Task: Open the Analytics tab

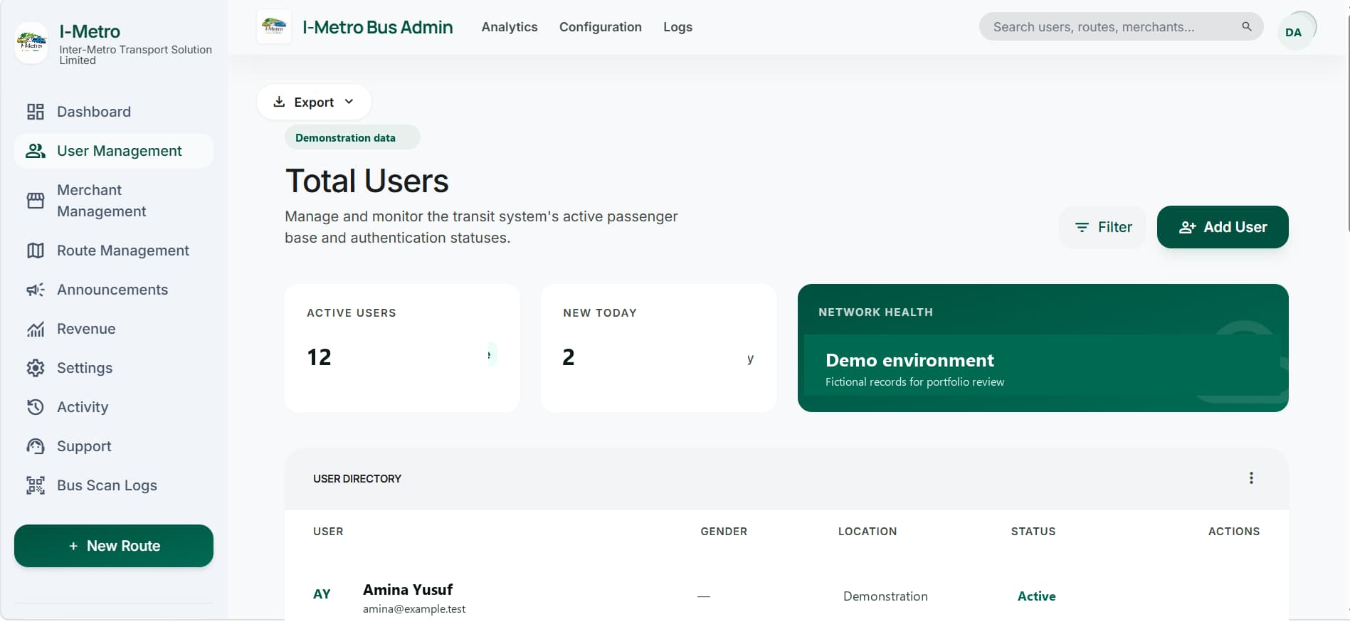Action: click(510, 27)
